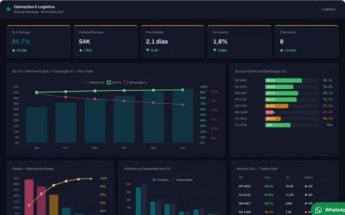The width and height of the screenshot is (345, 215).
Task: Select the Prazo Médio 2,1 dias card
Action: coord(172,41)
